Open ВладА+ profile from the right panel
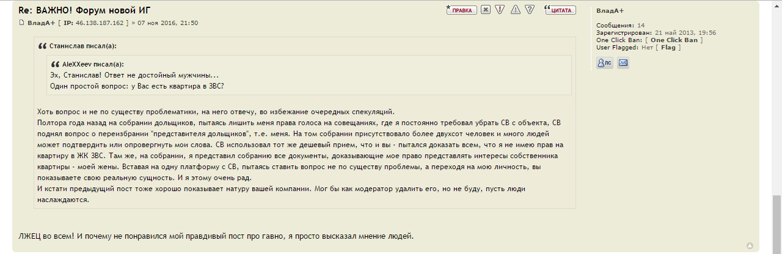Viewport: 782px width, 254px height. 610,11
